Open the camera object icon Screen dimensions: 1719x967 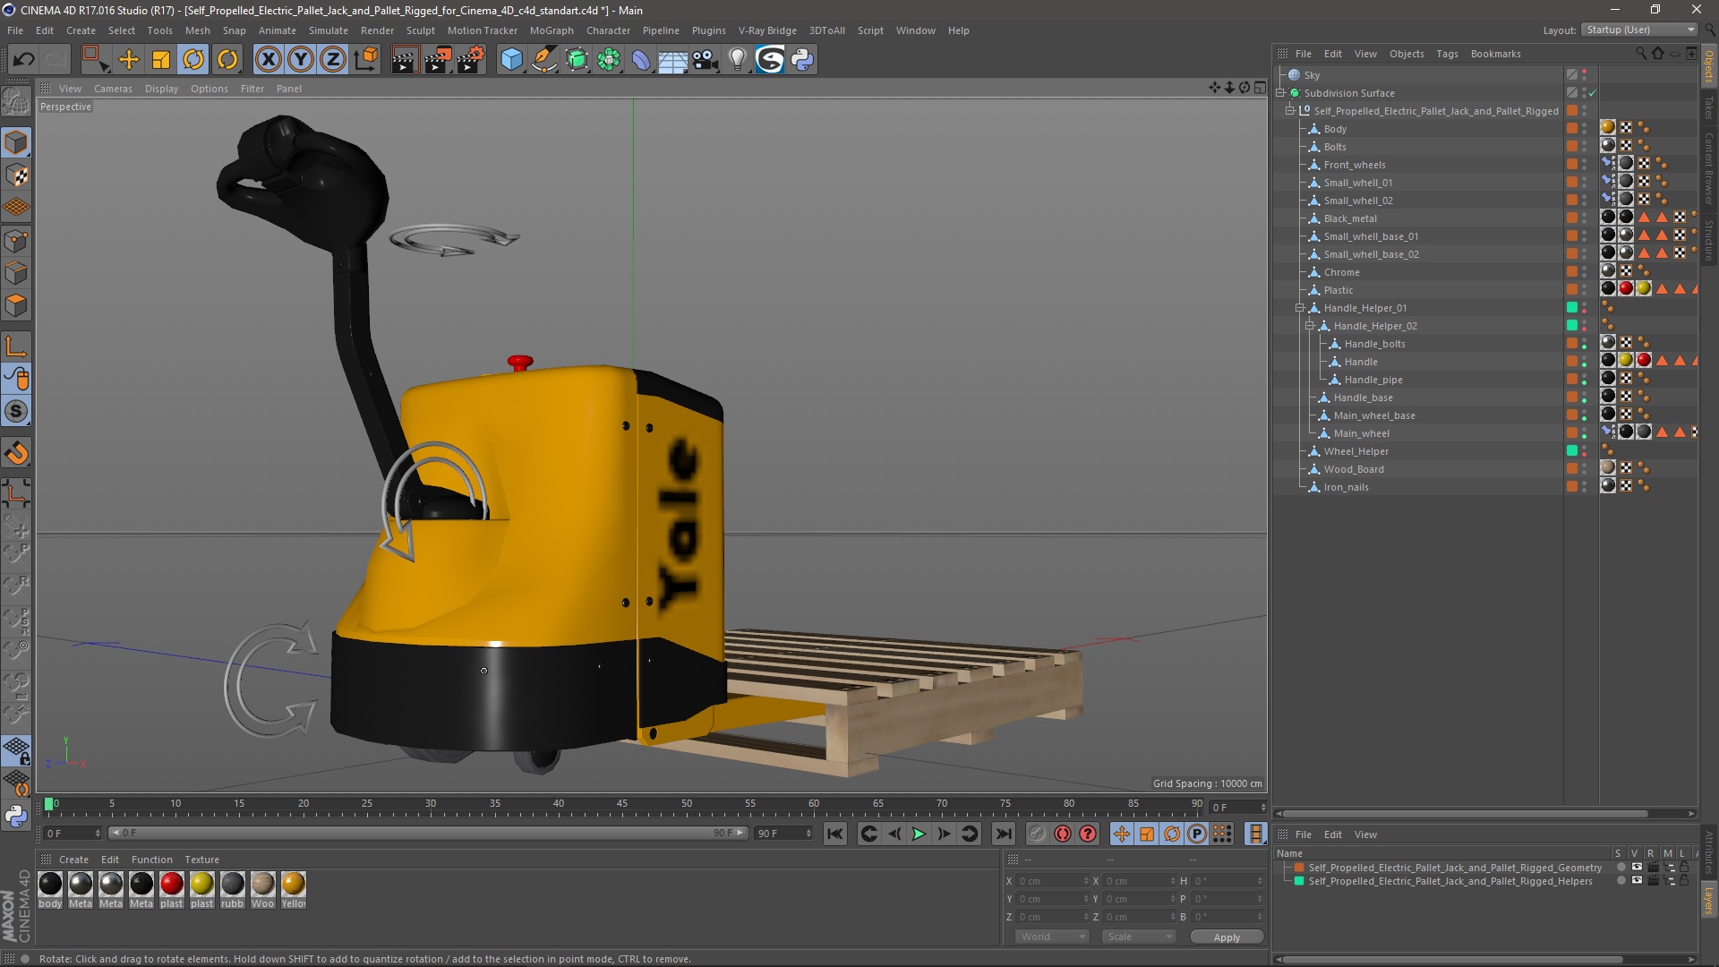pos(706,60)
